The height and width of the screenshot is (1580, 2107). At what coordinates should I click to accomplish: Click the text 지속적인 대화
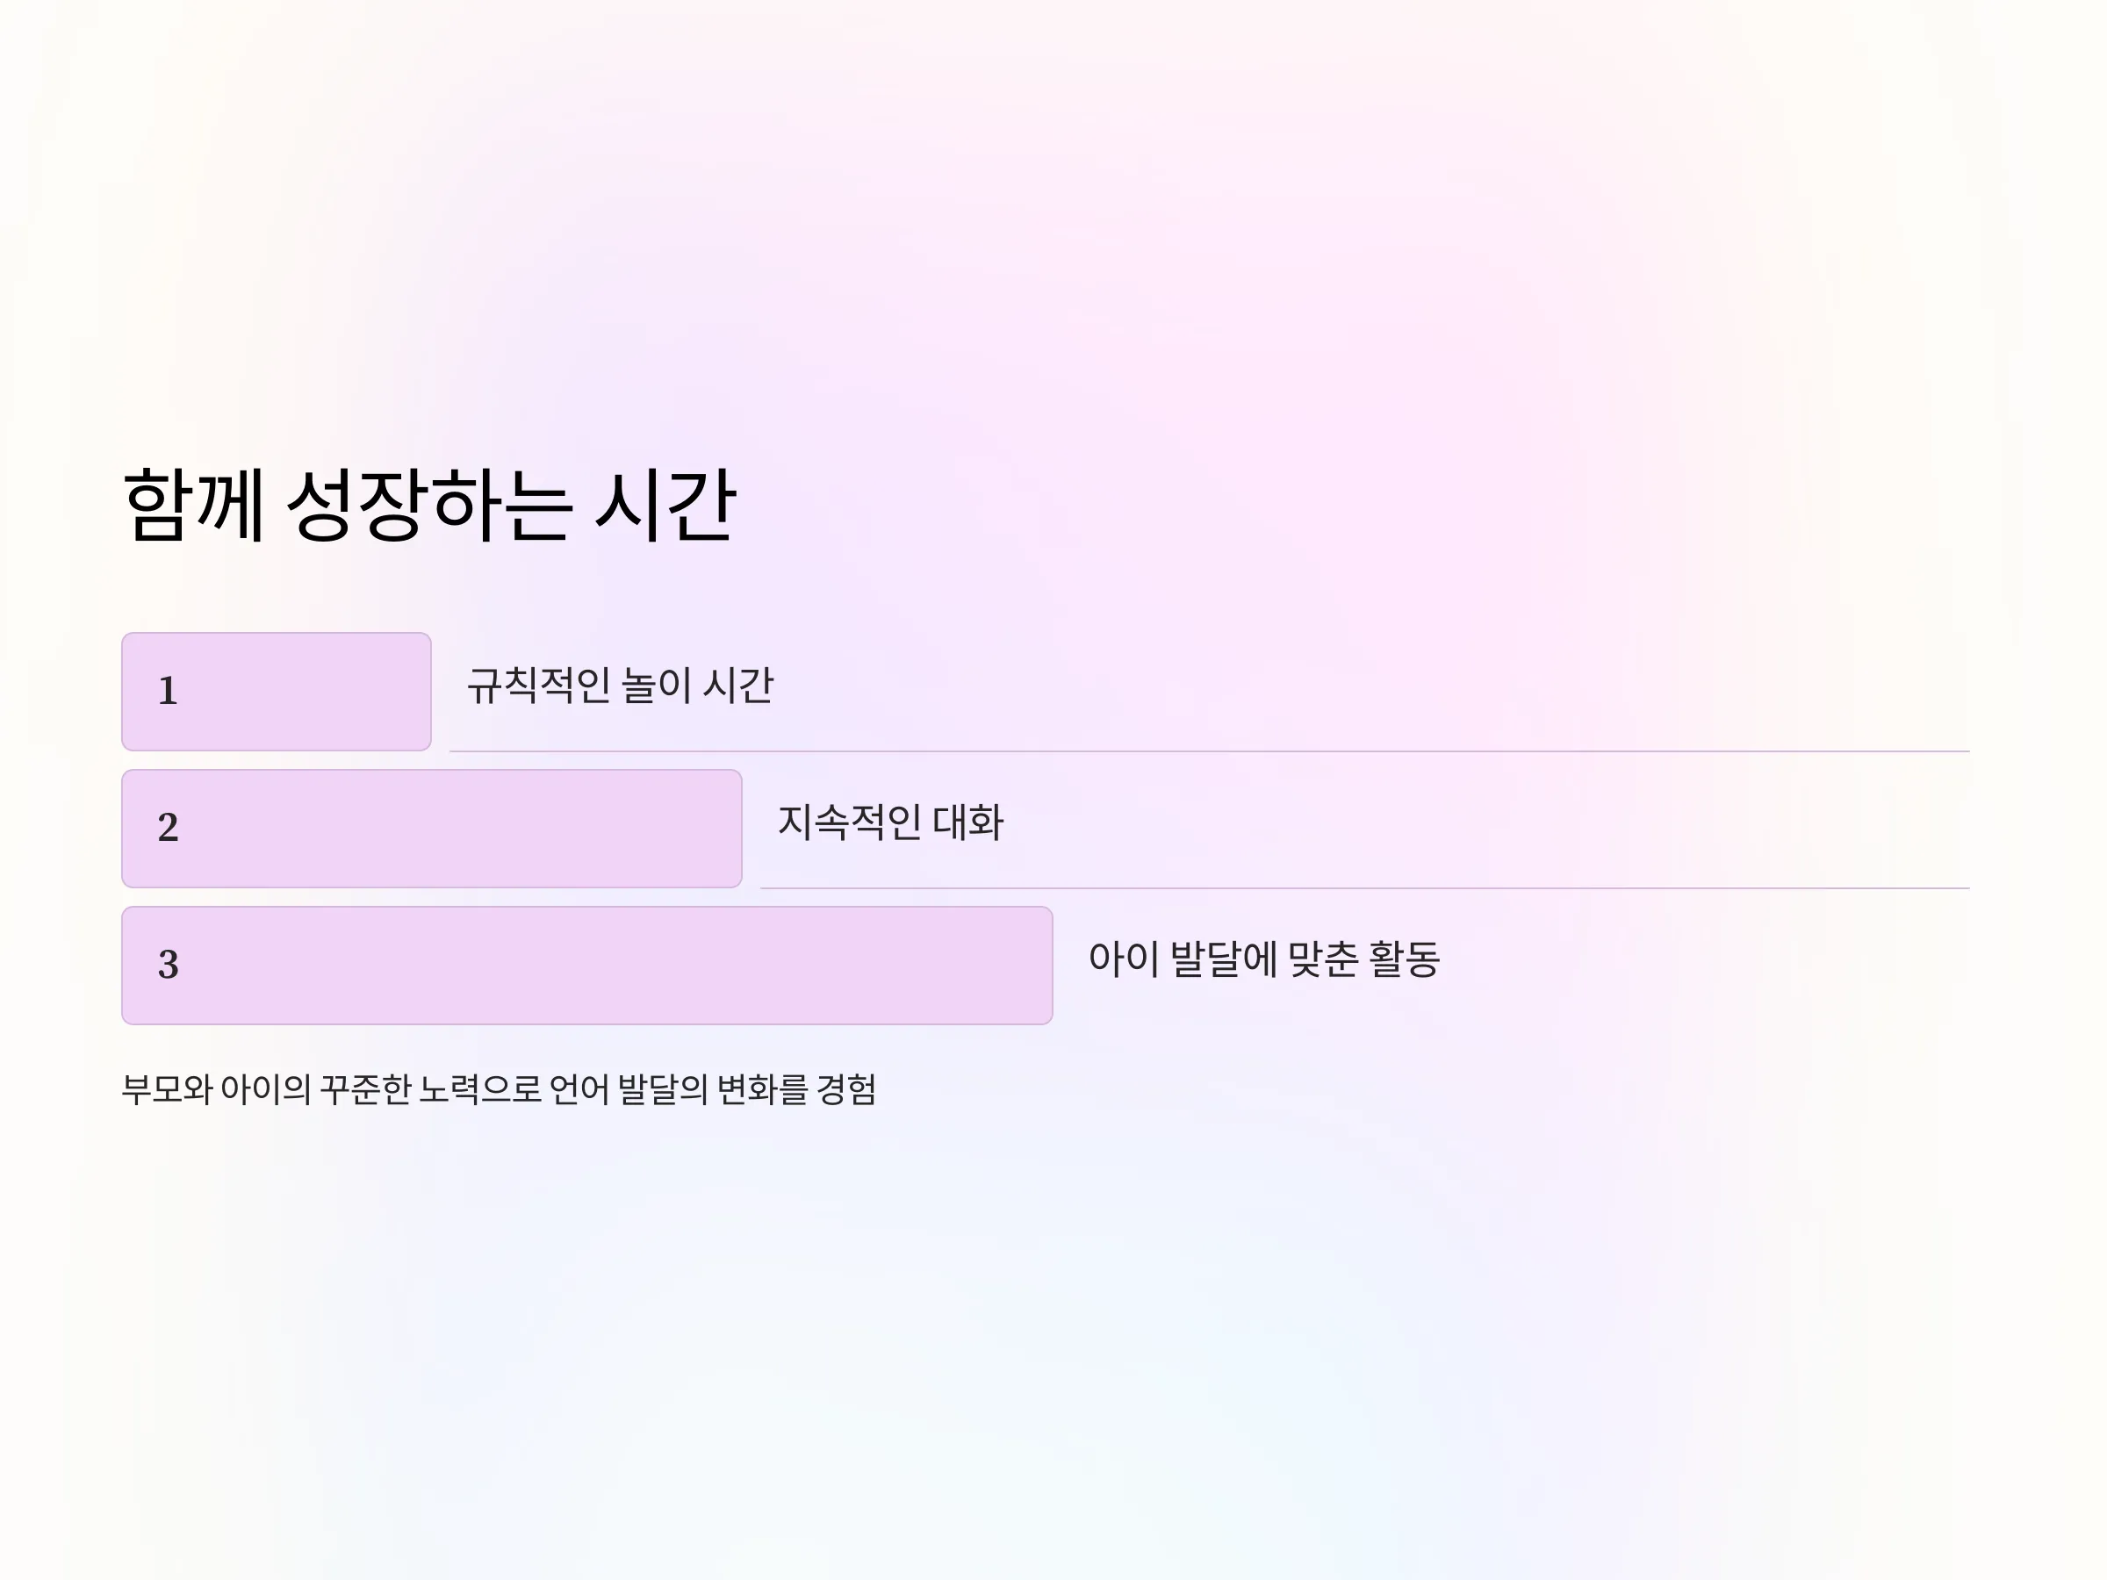pyautogui.click(x=890, y=822)
